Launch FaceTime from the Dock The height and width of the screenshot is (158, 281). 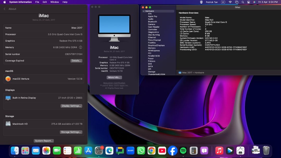[57, 150]
